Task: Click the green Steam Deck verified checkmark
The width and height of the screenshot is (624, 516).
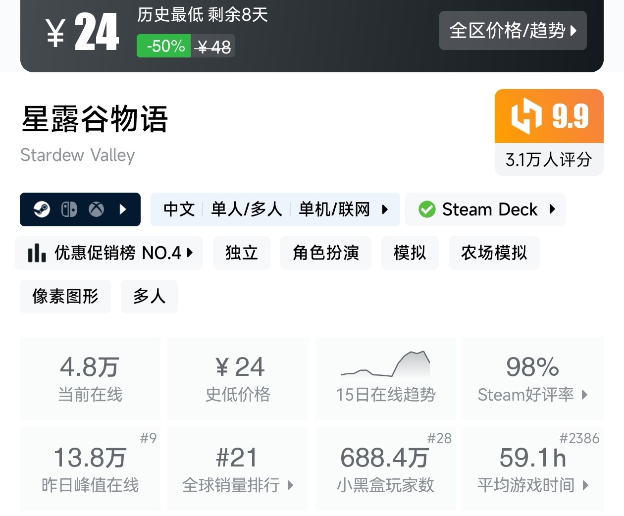Action: pos(427,209)
